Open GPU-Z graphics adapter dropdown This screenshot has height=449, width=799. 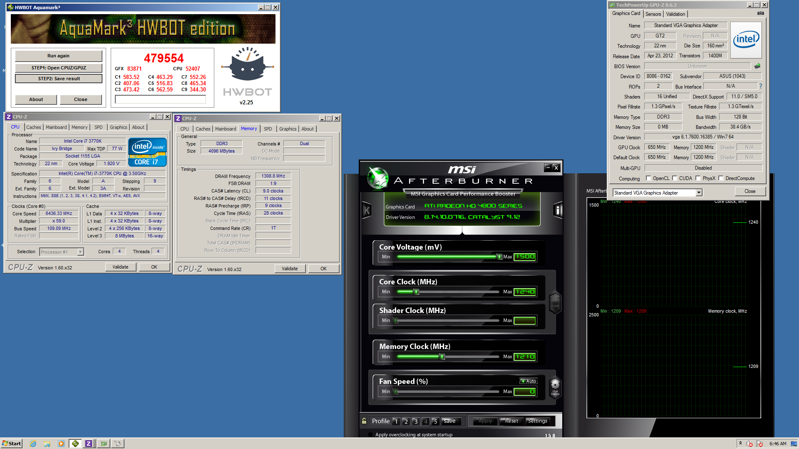coord(699,192)
